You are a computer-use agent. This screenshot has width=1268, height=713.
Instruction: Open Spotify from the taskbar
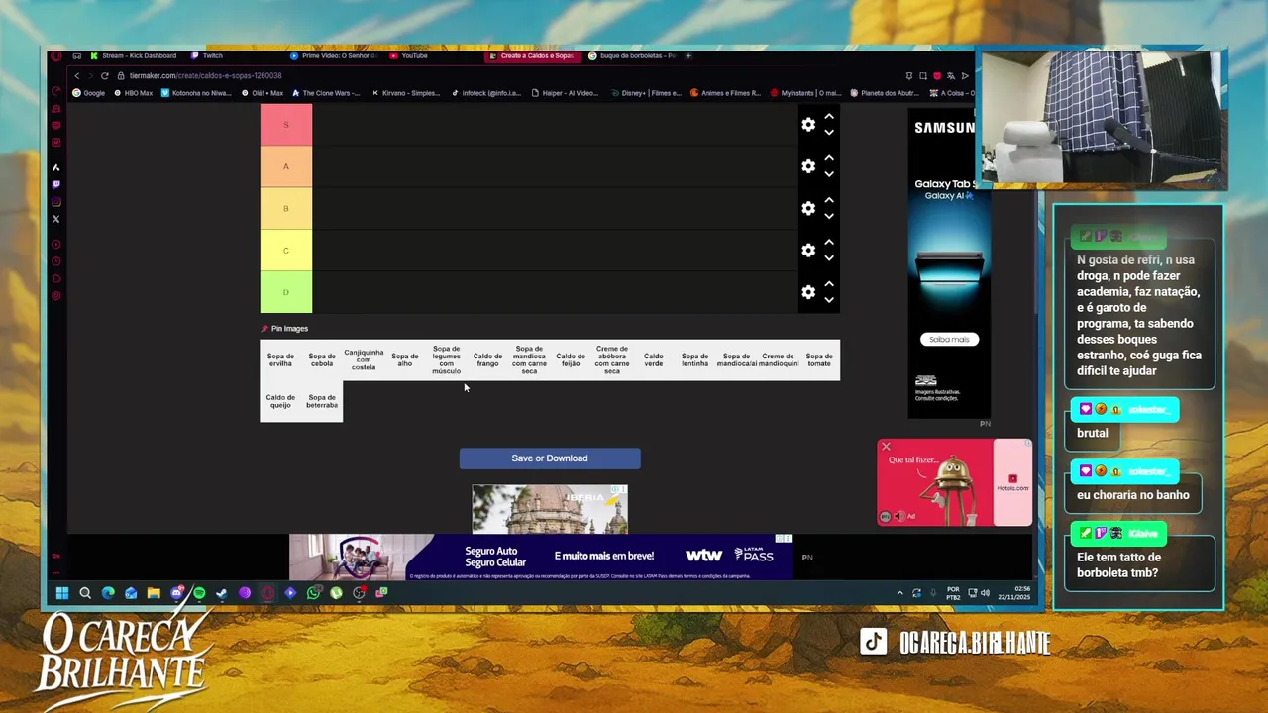199,593
